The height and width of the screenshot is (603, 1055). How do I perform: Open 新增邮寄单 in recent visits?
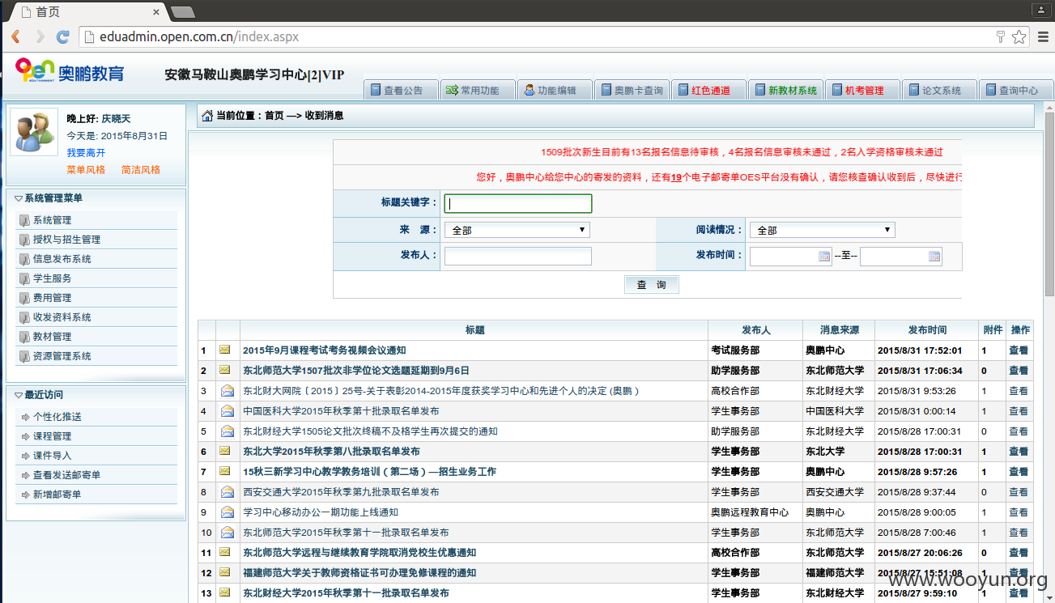point(57,495)
